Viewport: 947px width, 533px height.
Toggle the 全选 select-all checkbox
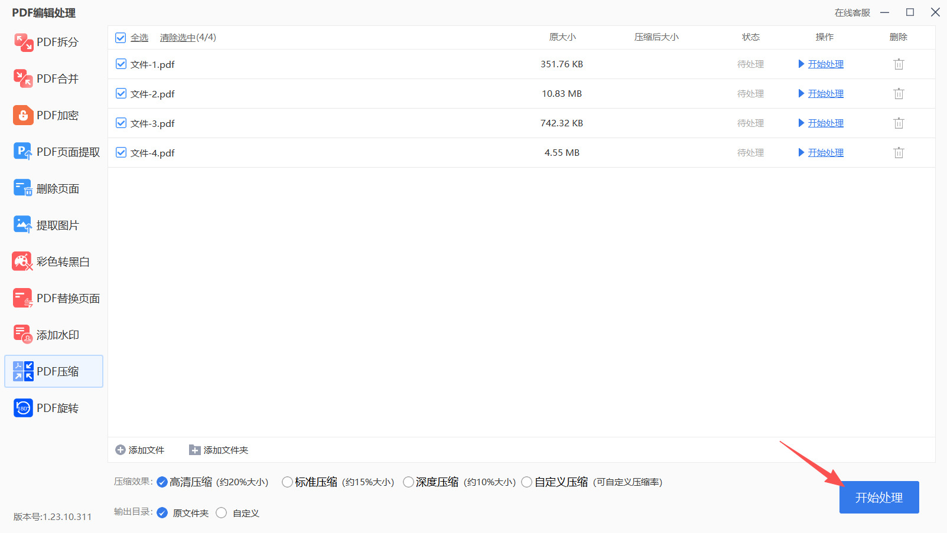121,38
